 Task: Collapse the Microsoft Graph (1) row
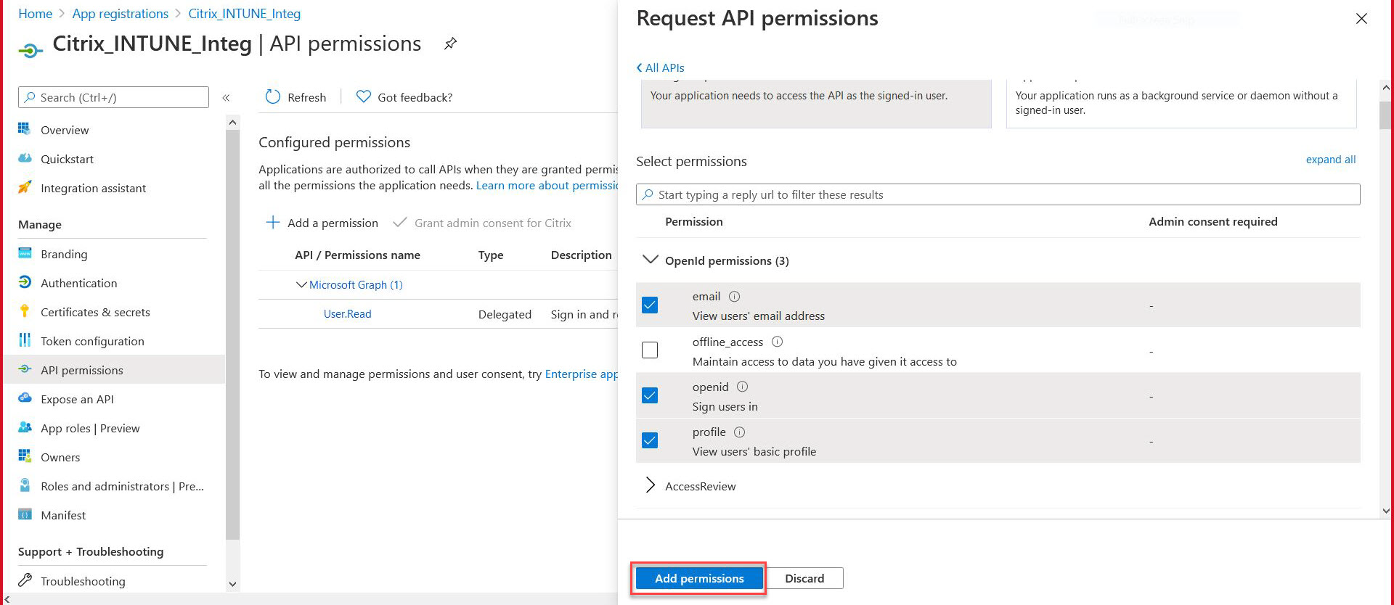click(301, 284)
